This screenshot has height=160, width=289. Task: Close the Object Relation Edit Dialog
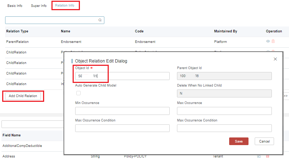point(275,59)
